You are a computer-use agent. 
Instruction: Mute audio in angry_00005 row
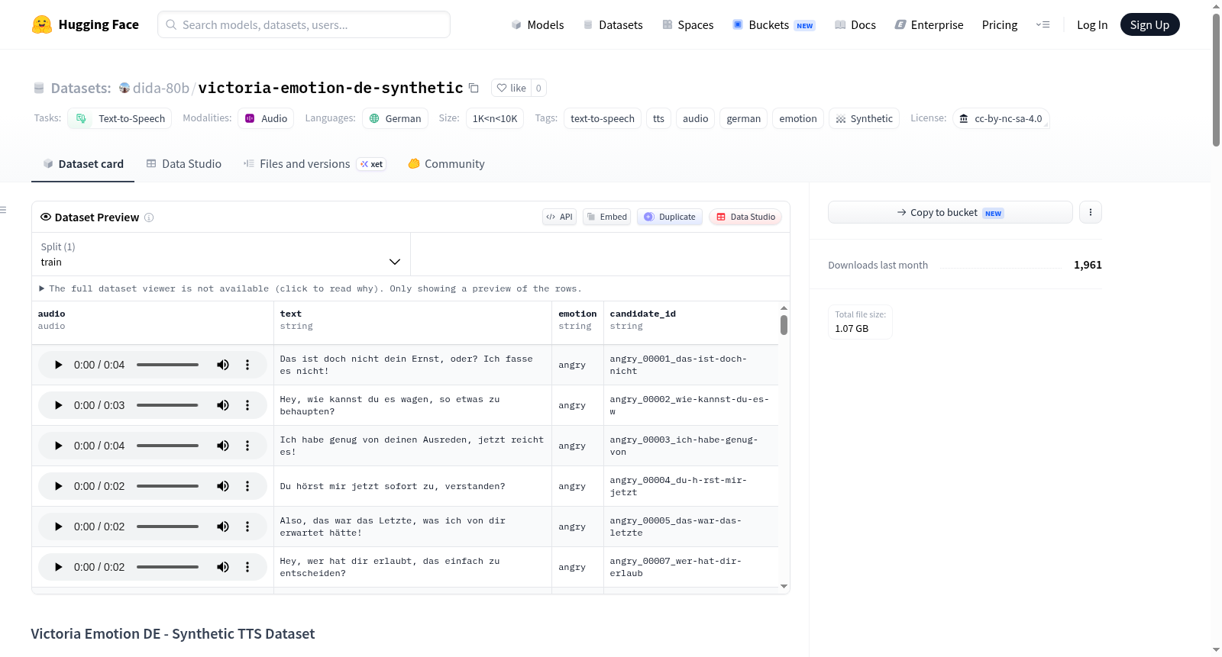(223, 527)
